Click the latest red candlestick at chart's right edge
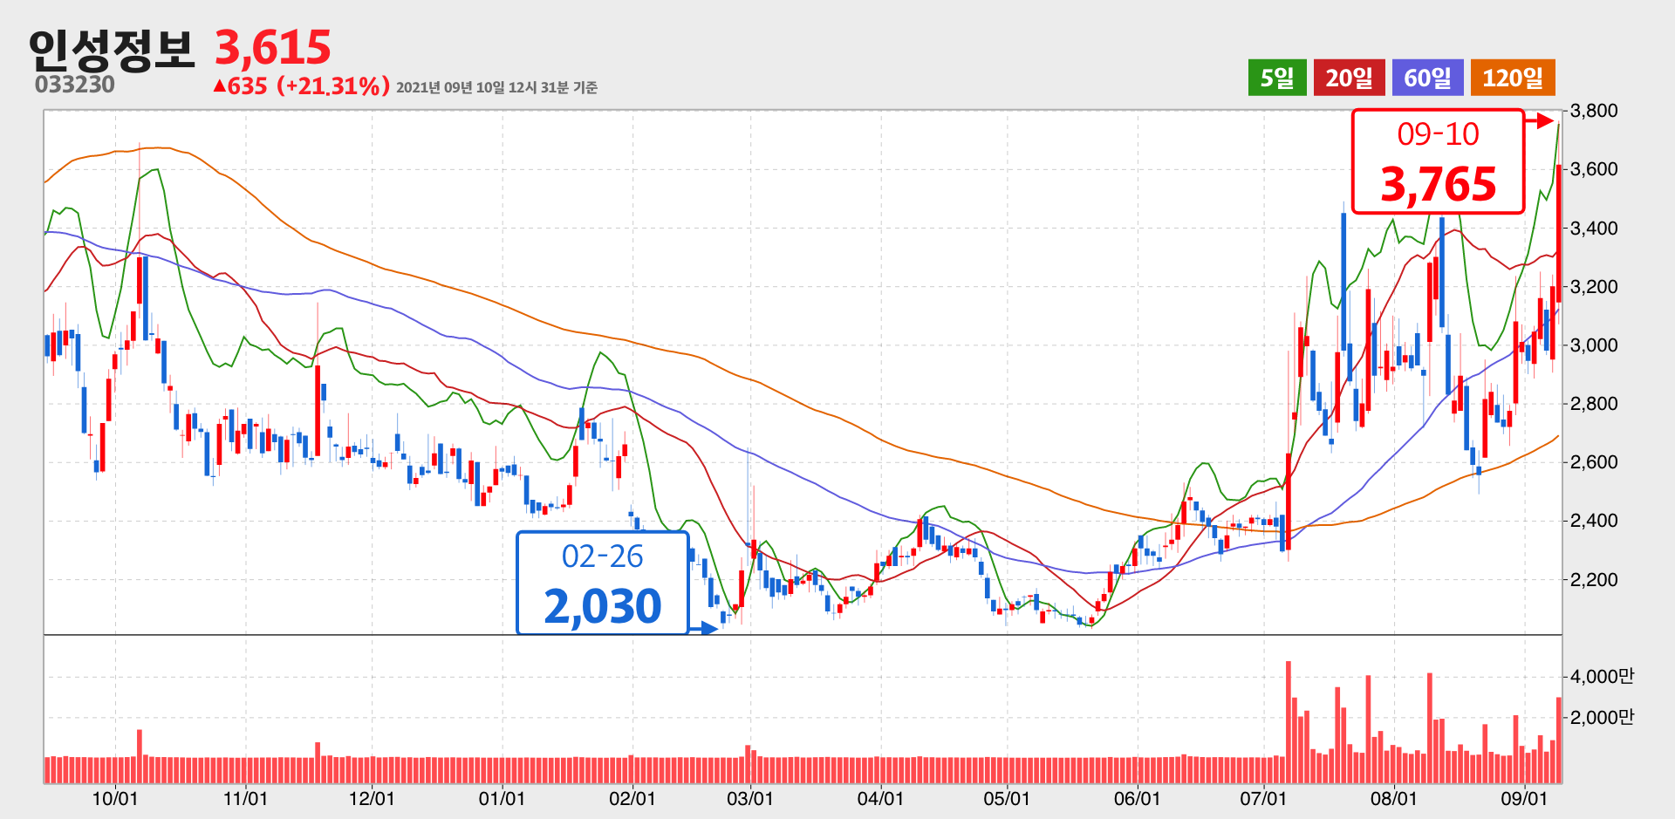The width and height of the screenshot is (1675, 819). coord(1559,234)
